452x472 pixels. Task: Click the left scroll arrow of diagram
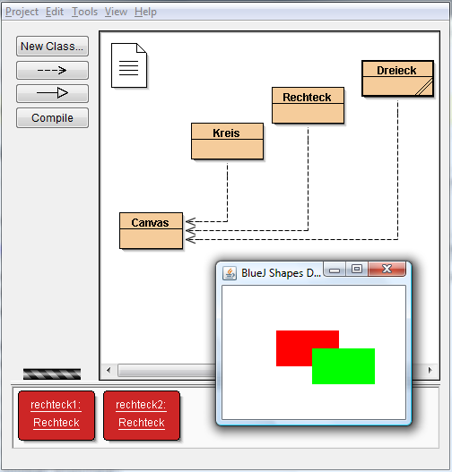109,370
